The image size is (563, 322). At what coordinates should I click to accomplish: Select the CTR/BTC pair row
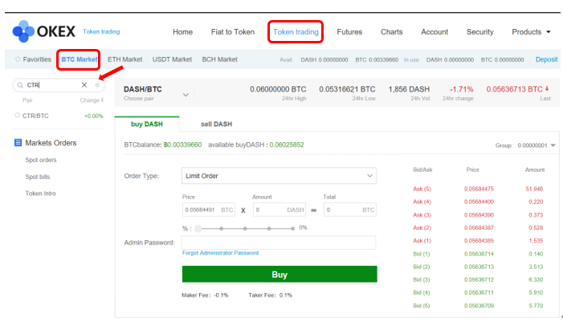coord(59,116)
